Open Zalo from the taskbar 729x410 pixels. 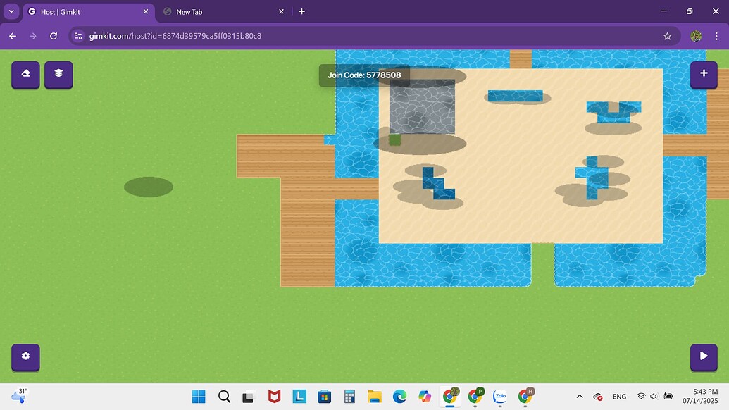tap(501, 397)
